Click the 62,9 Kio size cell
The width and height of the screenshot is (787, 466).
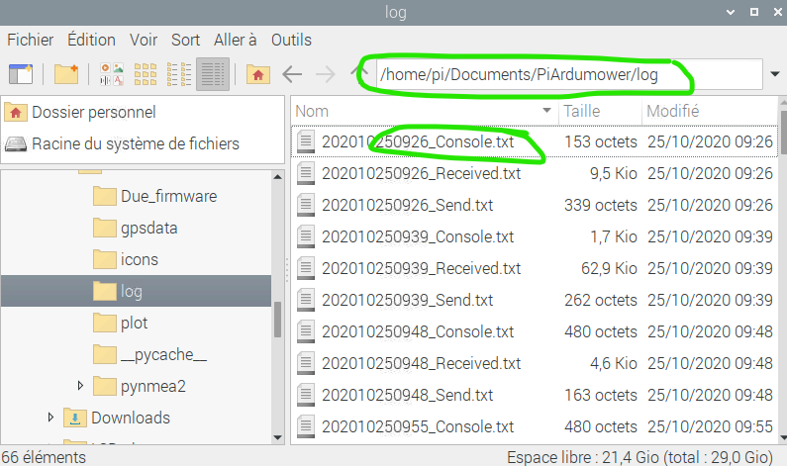point(609,268)
